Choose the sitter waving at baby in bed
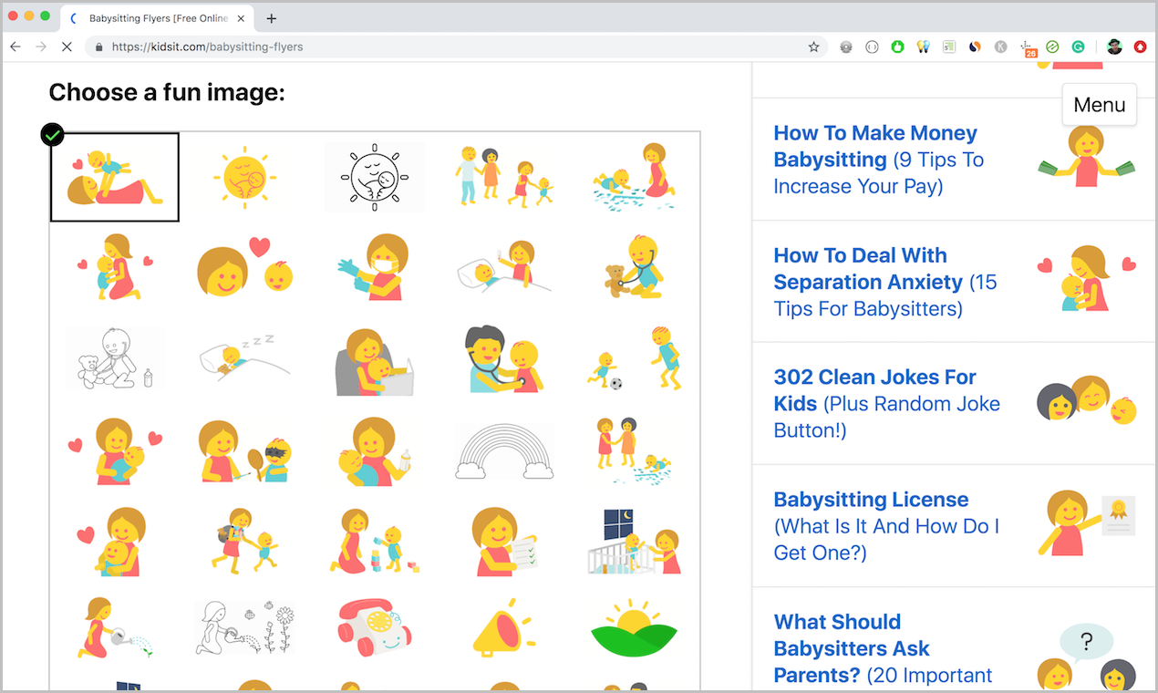Viewport: 1158px width, 693px height. point(505,266)
